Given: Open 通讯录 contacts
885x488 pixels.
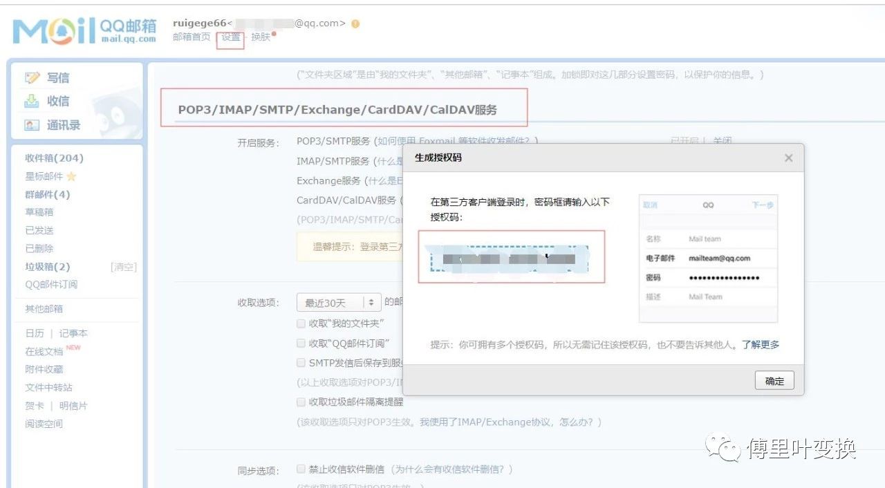Looking at the screenshot, I should click(64, 125).
